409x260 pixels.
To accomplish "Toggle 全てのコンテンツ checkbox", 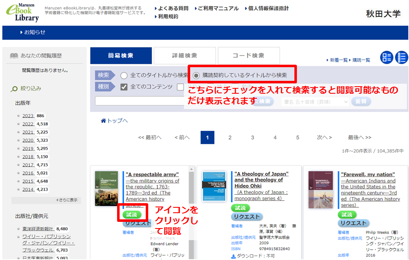I will point(124,87).
